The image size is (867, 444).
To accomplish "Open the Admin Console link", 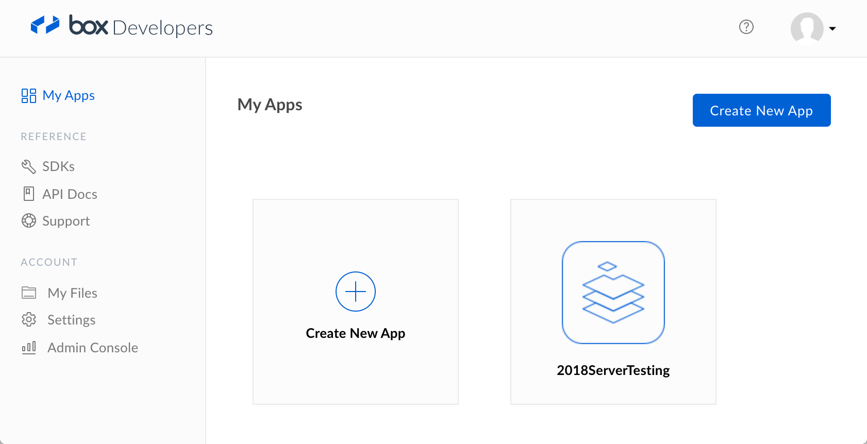I will coord(93,348).
